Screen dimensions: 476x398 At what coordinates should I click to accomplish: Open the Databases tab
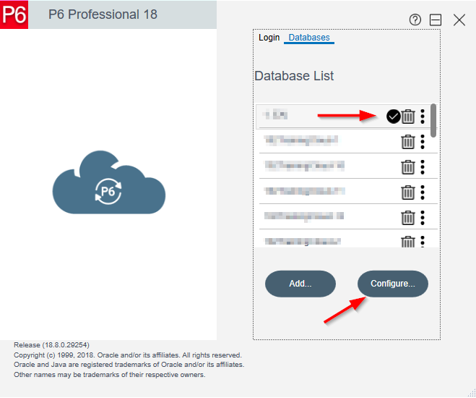[x=308, y=37]
